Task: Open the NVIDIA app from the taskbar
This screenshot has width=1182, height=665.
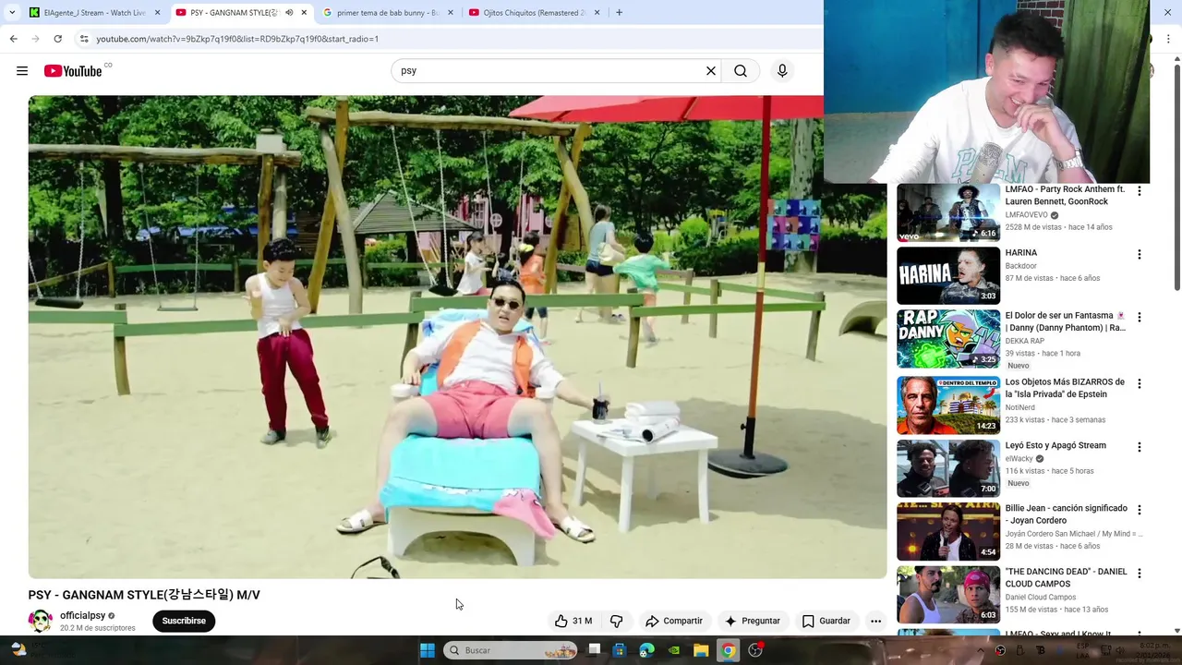Action: (674, 650)
